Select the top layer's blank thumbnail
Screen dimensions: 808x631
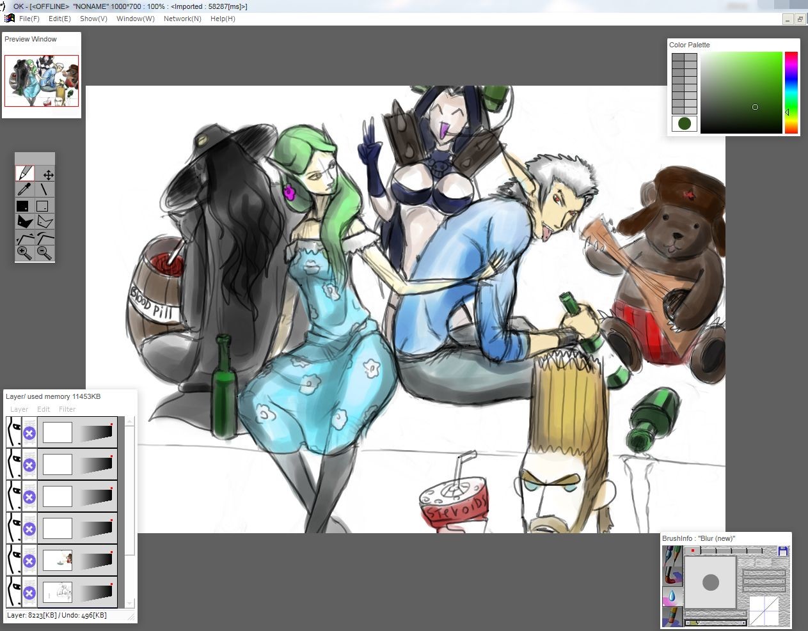click(x=58, y=433)
